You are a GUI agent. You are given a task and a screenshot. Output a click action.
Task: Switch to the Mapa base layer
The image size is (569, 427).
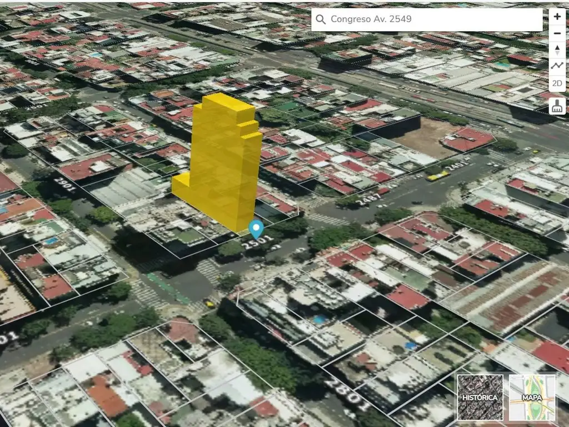click(x=532, y=397)
